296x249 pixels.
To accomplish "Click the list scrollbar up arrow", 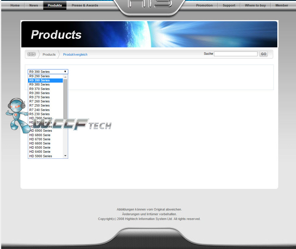I will tap(65, 77).
